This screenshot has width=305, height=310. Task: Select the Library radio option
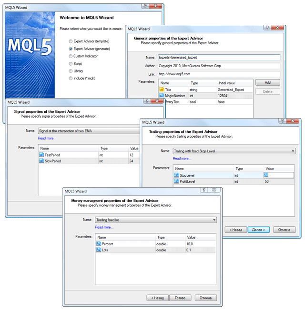pos(71,71)
